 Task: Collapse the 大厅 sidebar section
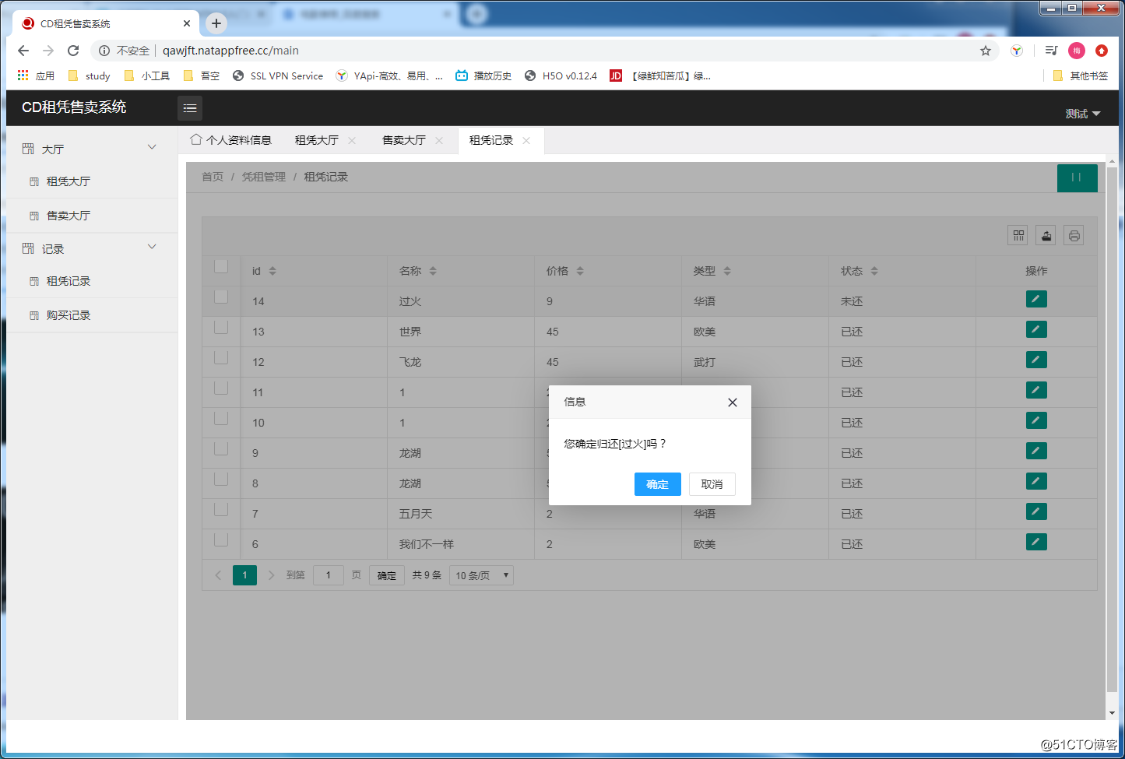click(x=152, y=147)
